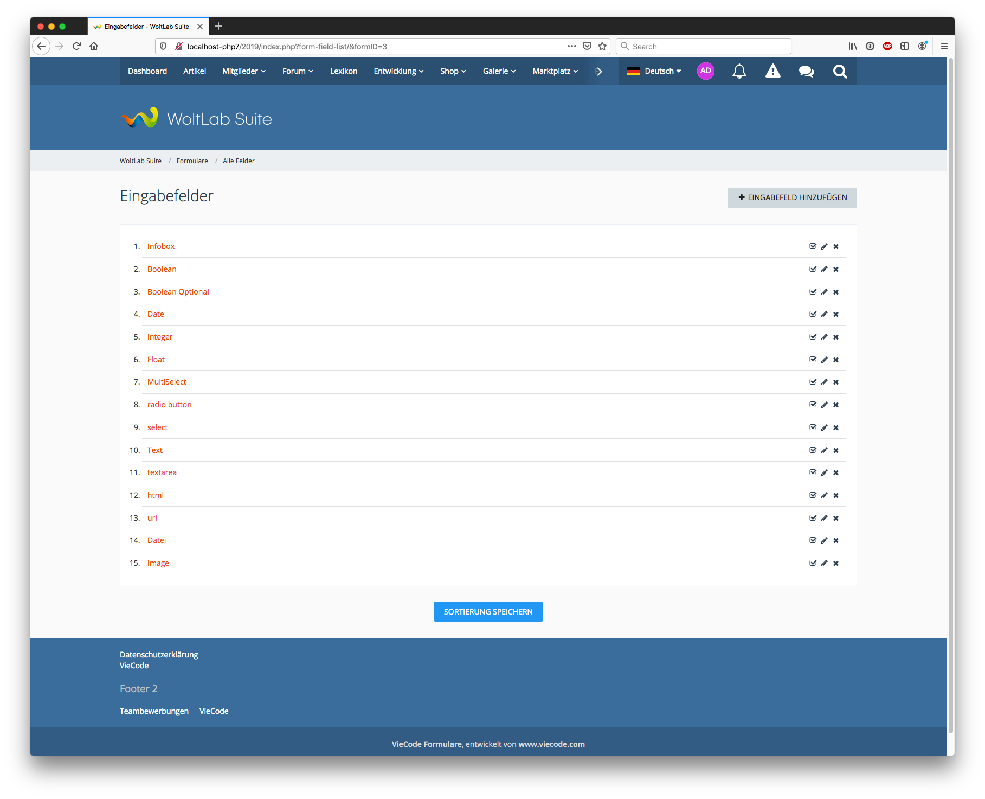985x799 pixels.
Task: Open the Lexikon menu item
Action: 344,71
